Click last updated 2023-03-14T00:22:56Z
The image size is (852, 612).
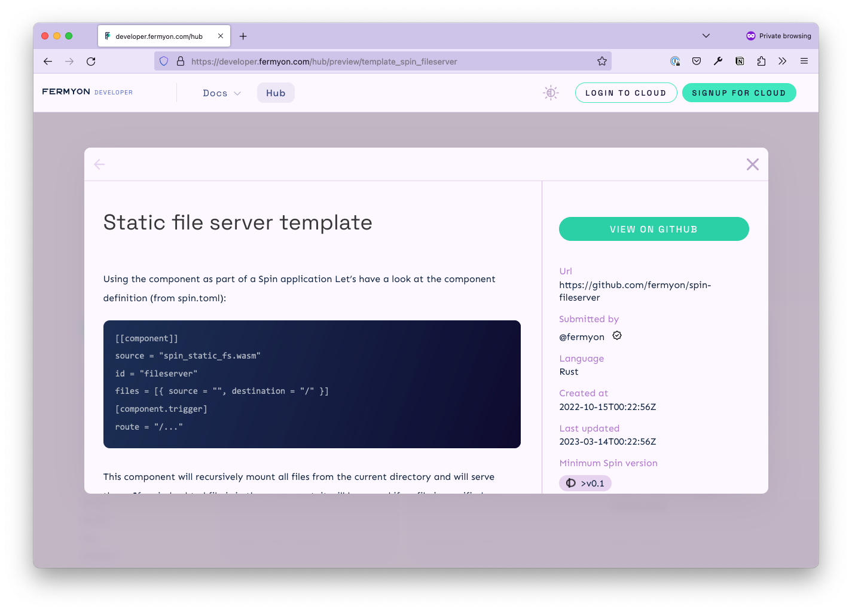click(607, 442)
